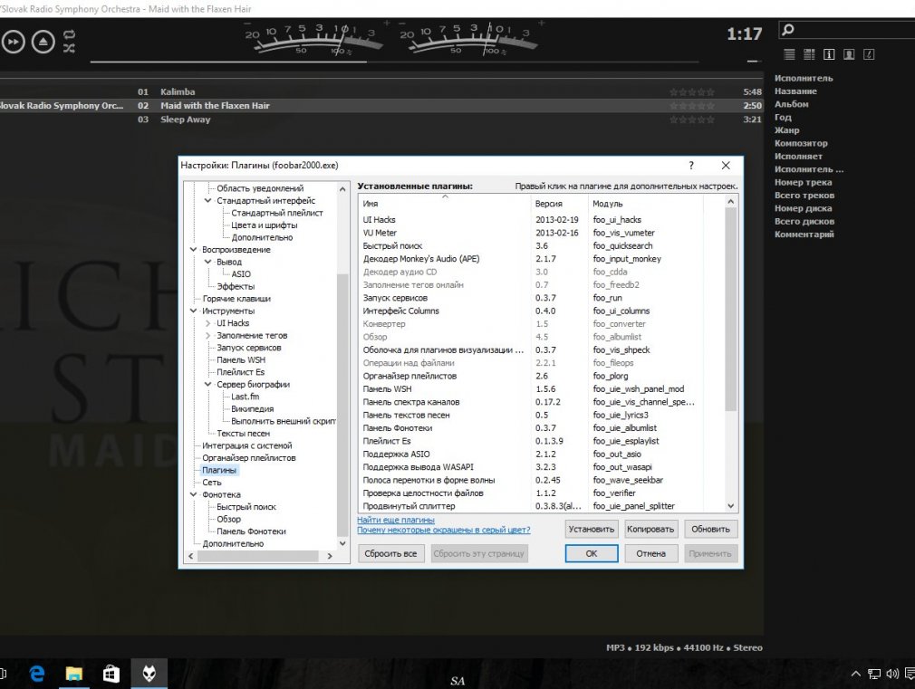
Task: Collapse the Фонотека tree node
Action: tap(193, 494)
